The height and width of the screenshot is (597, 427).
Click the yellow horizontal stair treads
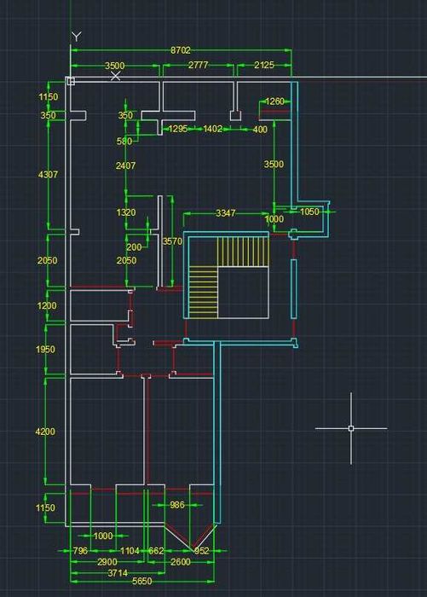(x=203, y=292)
